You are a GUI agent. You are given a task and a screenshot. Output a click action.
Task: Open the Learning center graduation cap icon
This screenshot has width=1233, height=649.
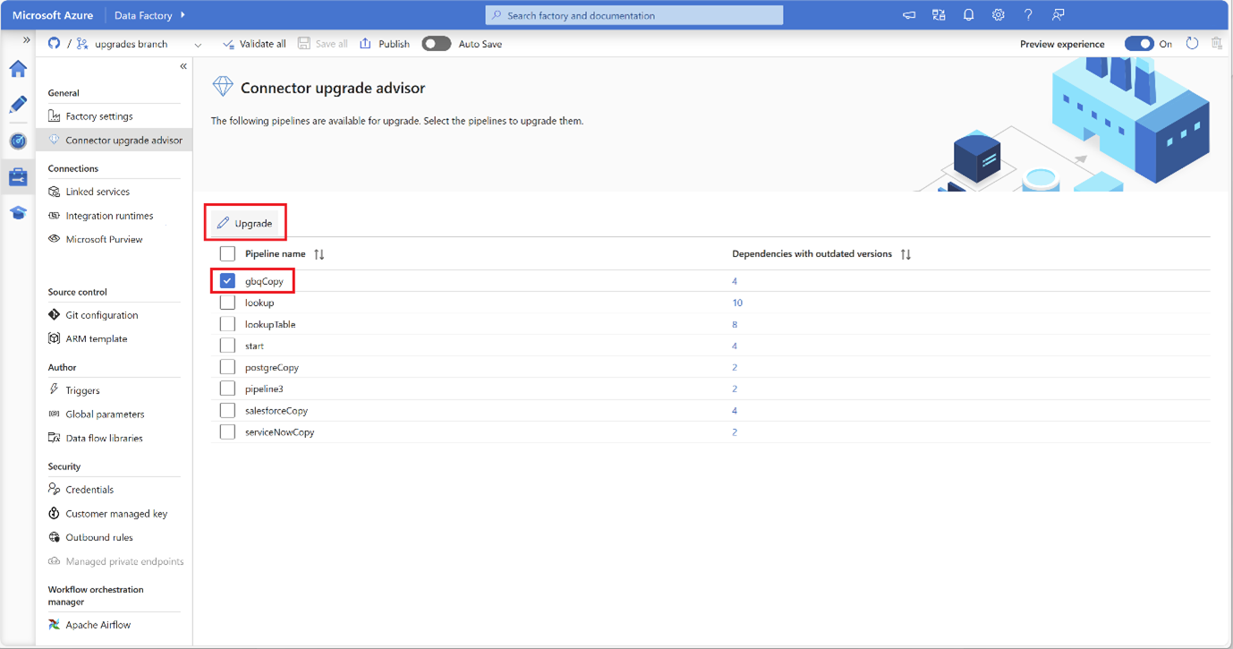tap(18, 213)
